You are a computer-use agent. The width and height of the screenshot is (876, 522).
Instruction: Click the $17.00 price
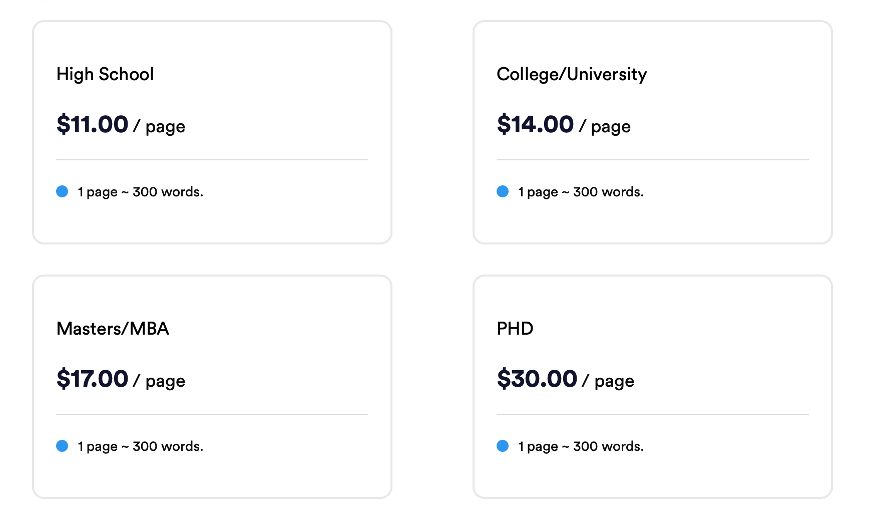92,379
